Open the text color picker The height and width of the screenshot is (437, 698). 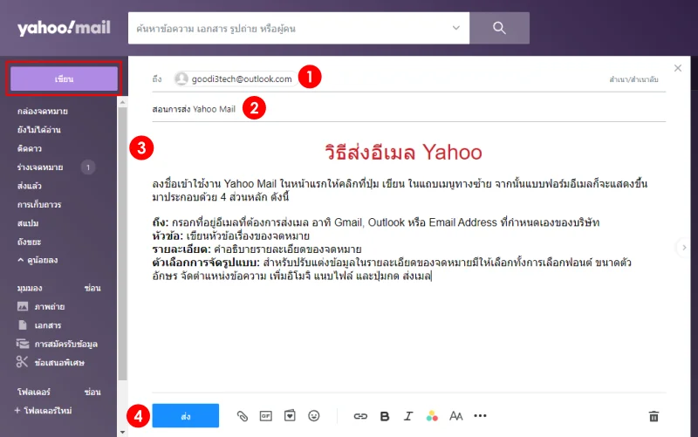pyautogui.click(x=432, y=416)
